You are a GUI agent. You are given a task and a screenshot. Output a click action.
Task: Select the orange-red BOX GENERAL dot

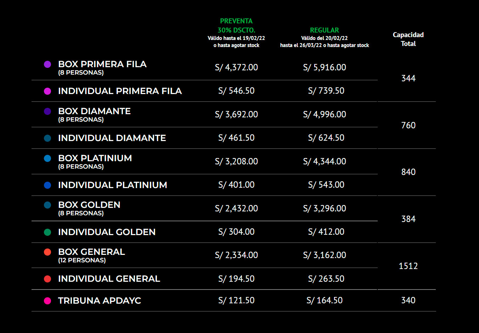pyautogui.click(x=47, y=252)
